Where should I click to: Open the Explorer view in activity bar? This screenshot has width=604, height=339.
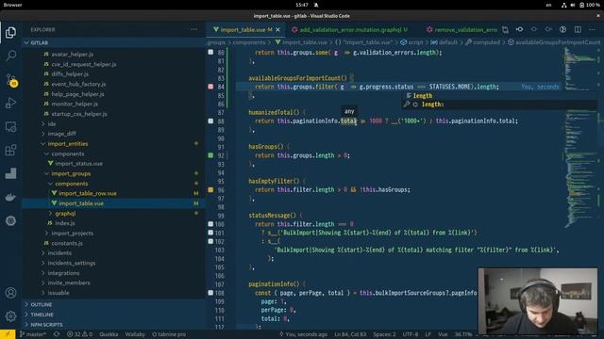[10, 32]
